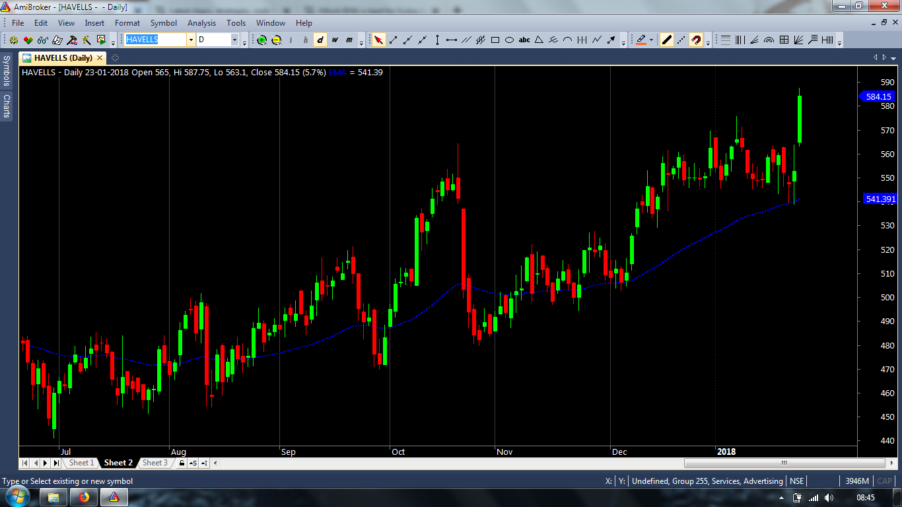The height and width of the screenshot is (507, 902).
Task: Click the line color pencil swatch
Action: pos(641,40)
